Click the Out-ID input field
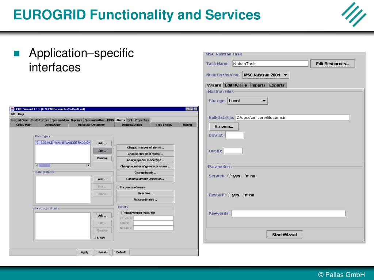The image size is (374, 280). [x=233, y=151]
